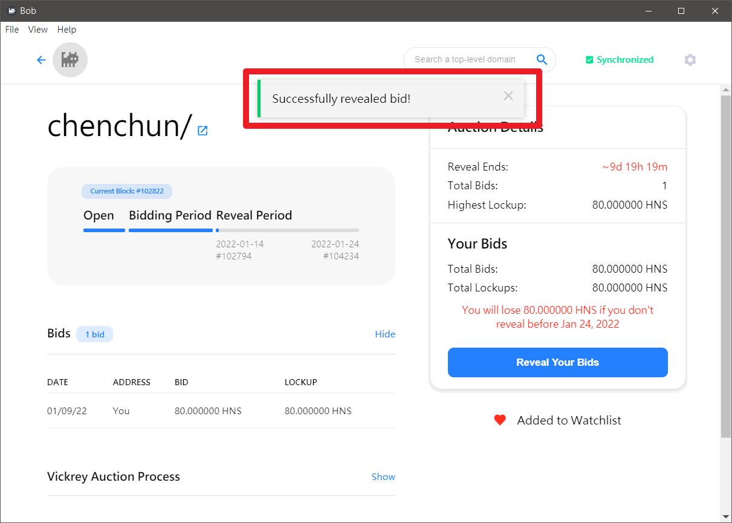
Task: Click the back arrow icon
Action: 41,60
